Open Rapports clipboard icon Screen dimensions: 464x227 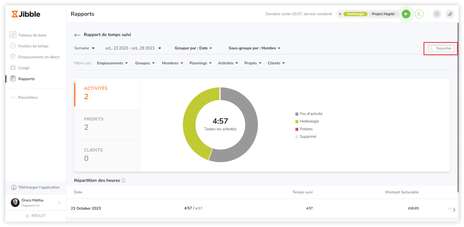[13, 79]
